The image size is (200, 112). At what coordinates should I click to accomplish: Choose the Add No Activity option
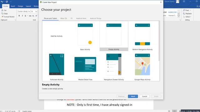click(x=57, y=36)
